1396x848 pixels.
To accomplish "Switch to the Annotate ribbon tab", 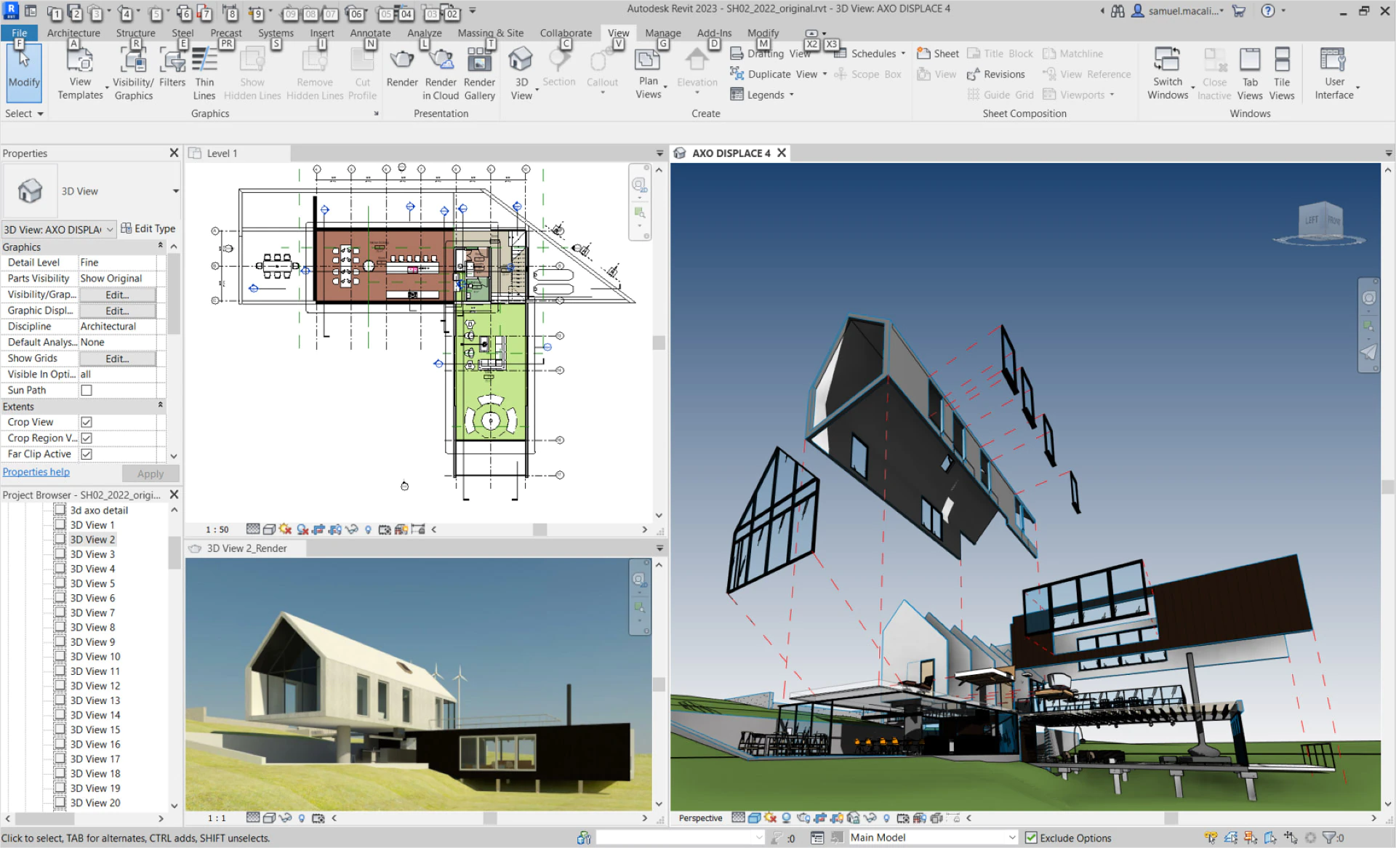I will point(370,33).
